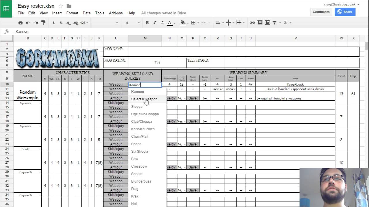Screen dimensions: 369x207
Task: Open the borders tool
Action: (x=195, y=23)
